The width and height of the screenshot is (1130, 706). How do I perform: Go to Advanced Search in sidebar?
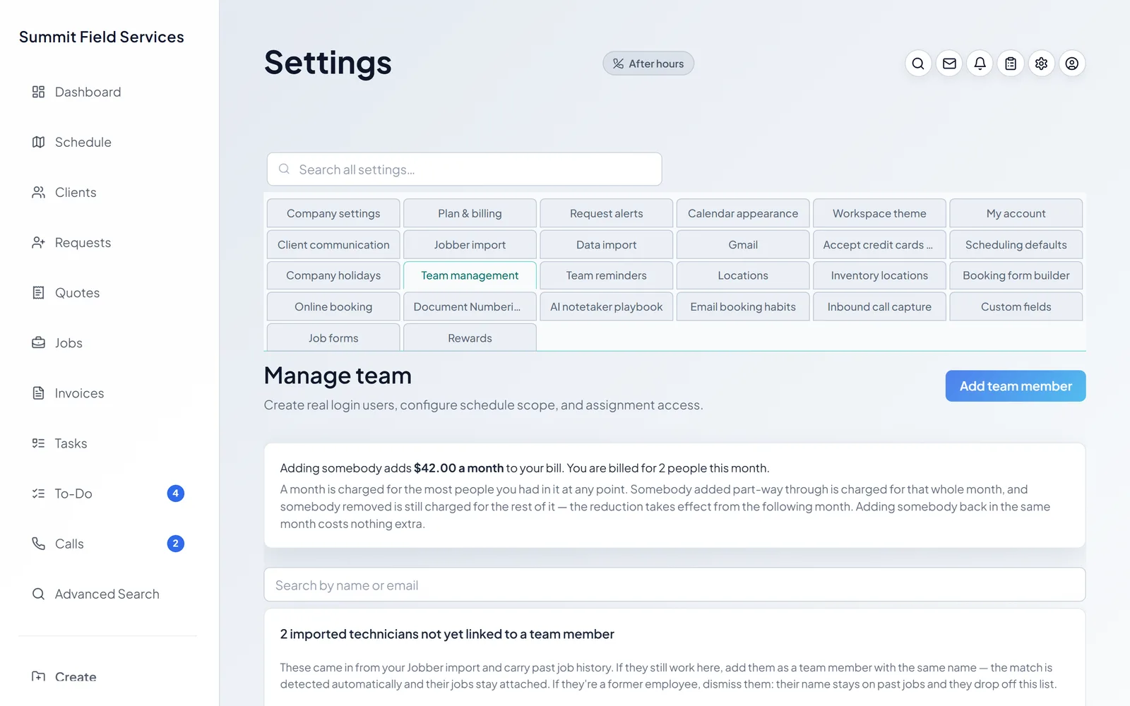tap(107, 594)
